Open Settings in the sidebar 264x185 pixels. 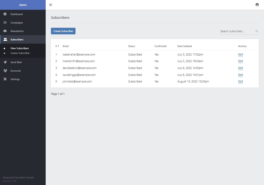(x=23, y=79)
